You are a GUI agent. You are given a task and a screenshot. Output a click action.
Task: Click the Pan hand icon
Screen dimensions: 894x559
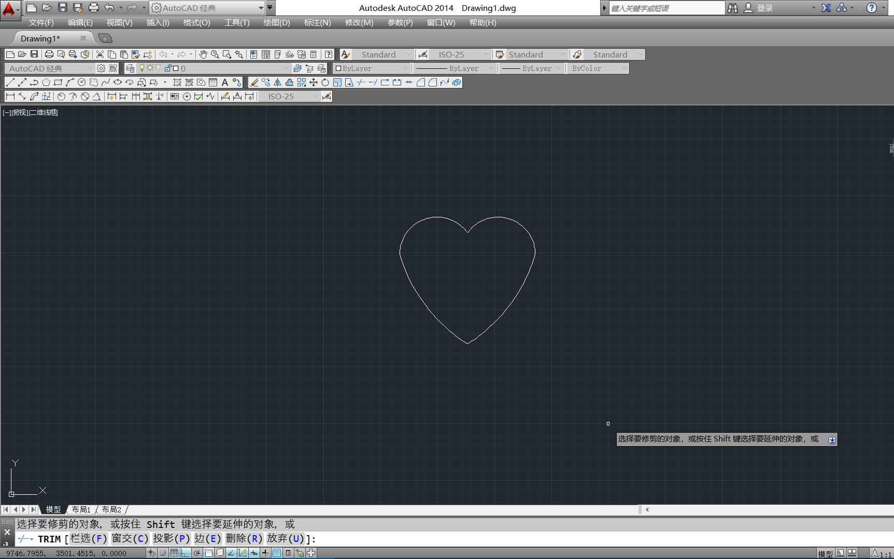(x=203, y=54)
